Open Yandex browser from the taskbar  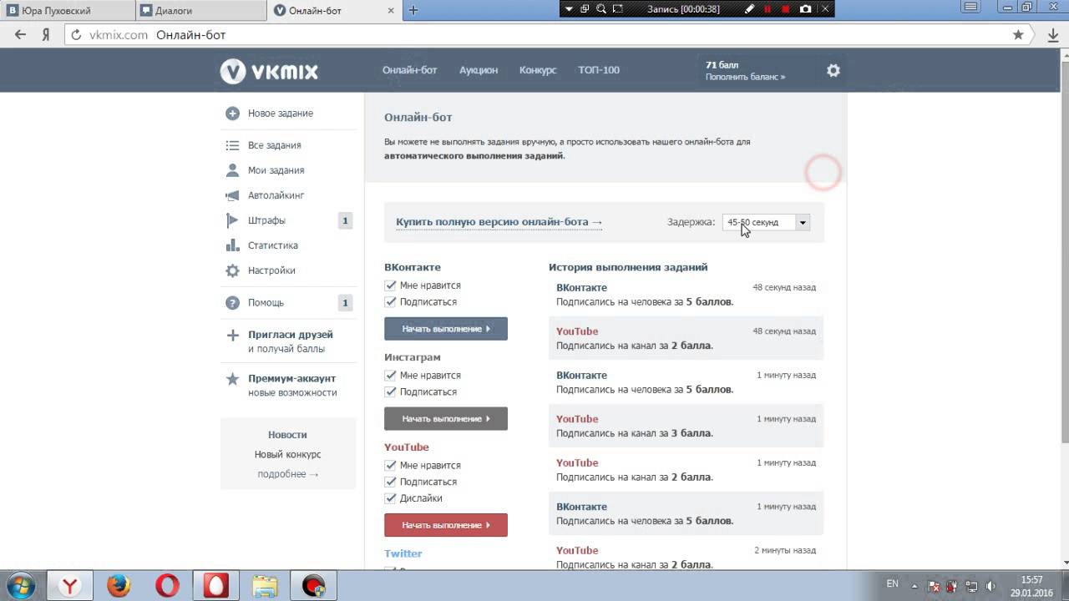pos(70,587)
